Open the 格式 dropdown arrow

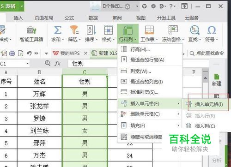pos(114,40)
